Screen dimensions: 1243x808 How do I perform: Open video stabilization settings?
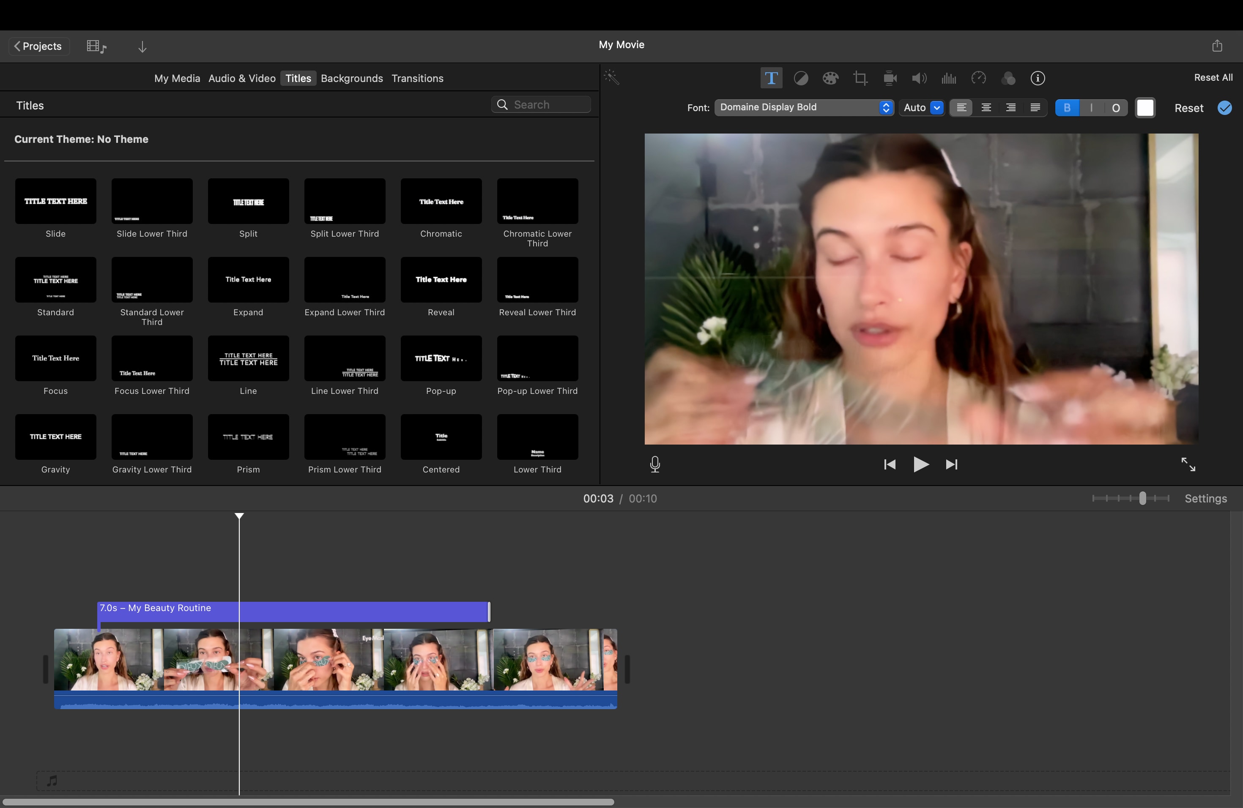(890, 78)
